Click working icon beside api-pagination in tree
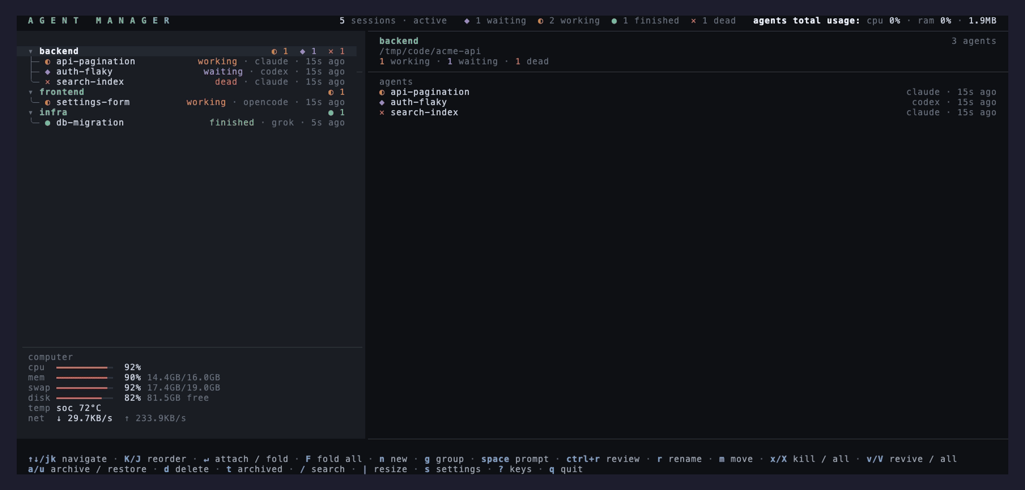This screenshot has width=1025, height=490. pyautogui.click(x=47, y=62)
